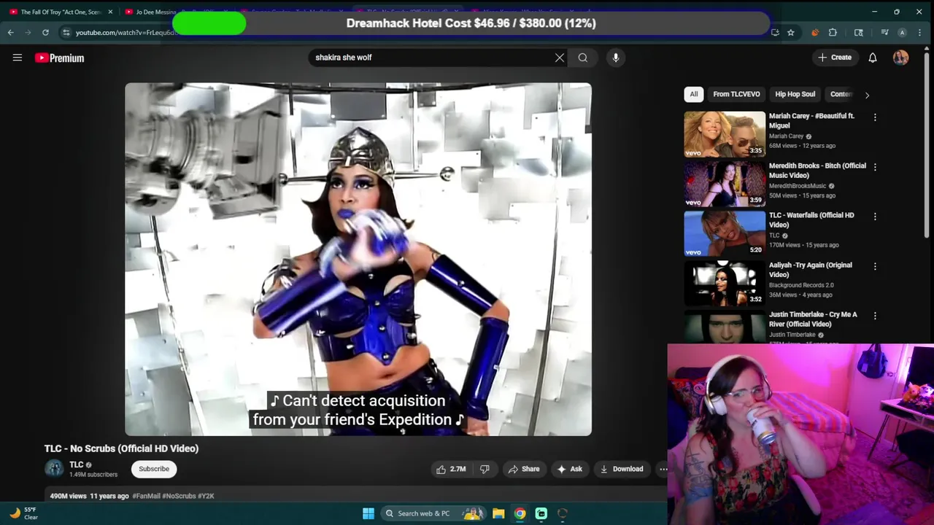This screenshot has height=525, width=934.
Task: Open TLC Waterfalls video thumbnail
Action: pyautogui.click(x=725, y=233)
